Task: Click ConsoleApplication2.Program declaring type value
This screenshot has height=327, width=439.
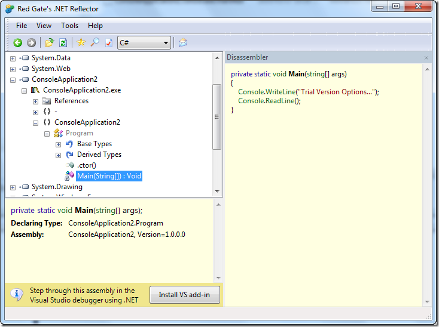Action: tap(115, 223)
